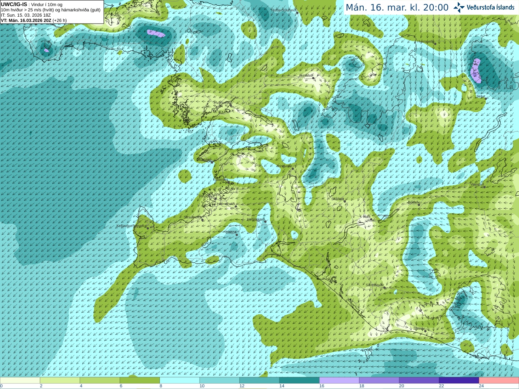
Task: Pick the 6–8 m/s olive green legend swatch
Action: tap(139, 380)
